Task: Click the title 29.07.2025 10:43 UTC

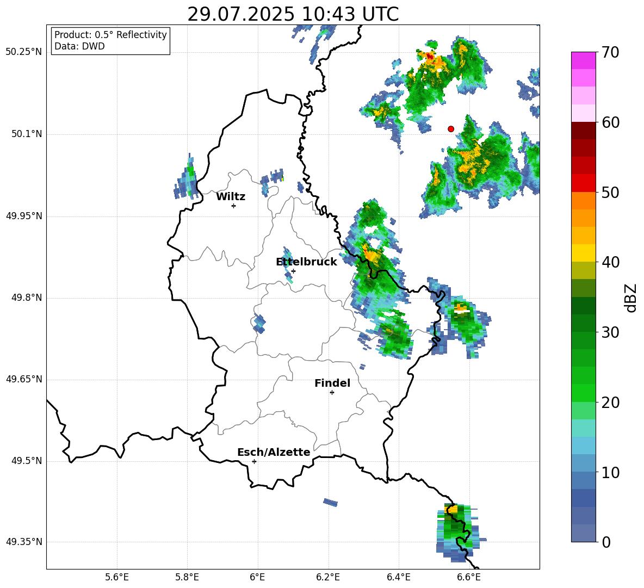Action: (293, 14)
